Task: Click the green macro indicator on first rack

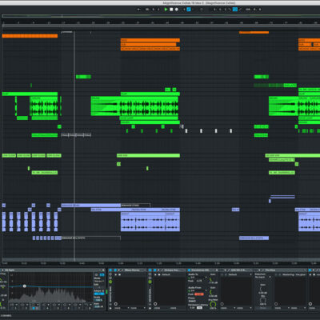Action: click(110, 282)
